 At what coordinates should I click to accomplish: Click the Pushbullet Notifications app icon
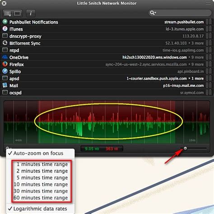pyautogui.click(x=5, y=22)
